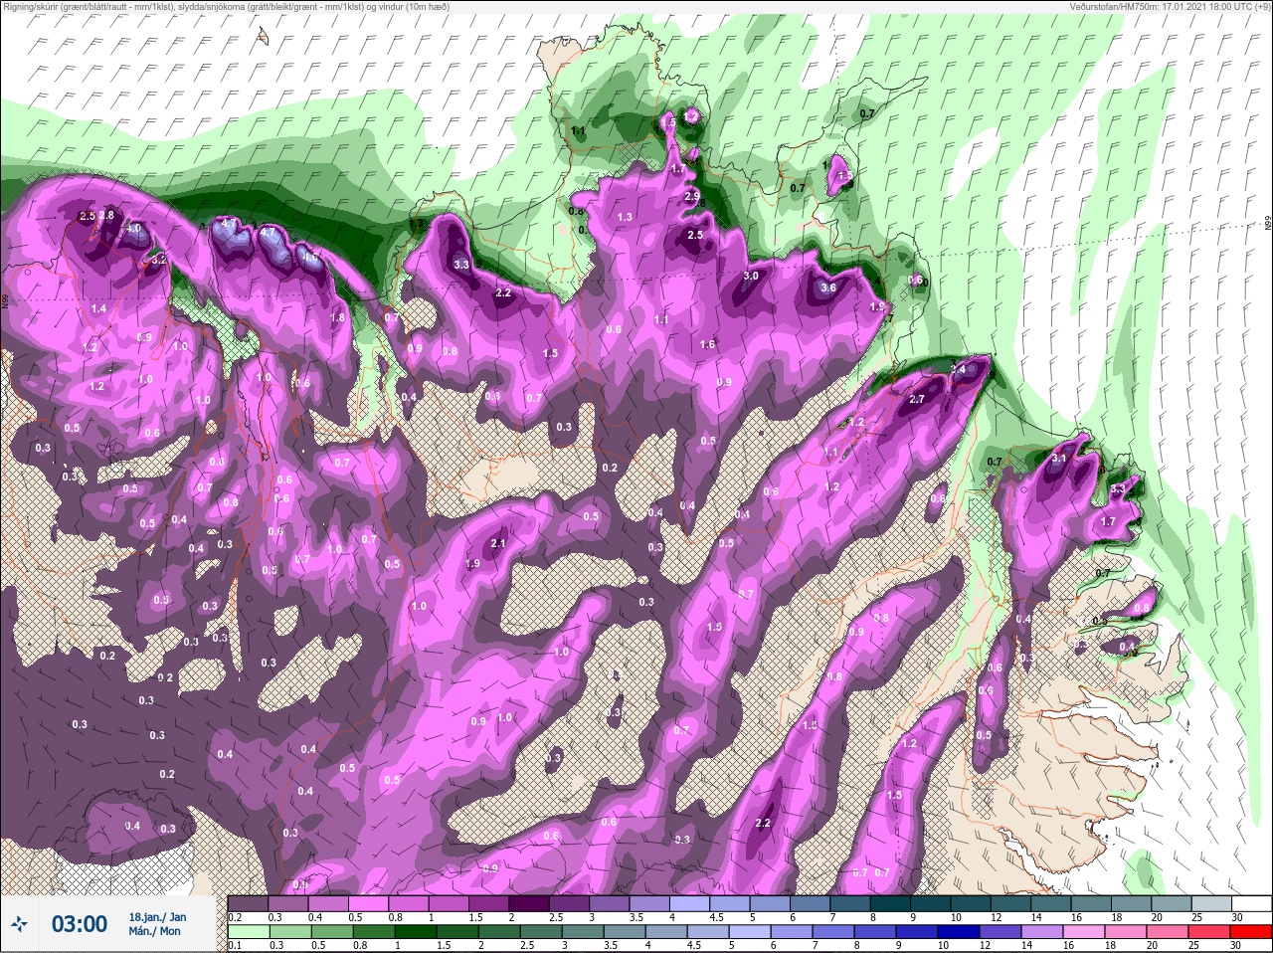Click the 03:00 forecast time display
Screen dimensions: 1273x953
pyautogui.click(x=79, y=924)
